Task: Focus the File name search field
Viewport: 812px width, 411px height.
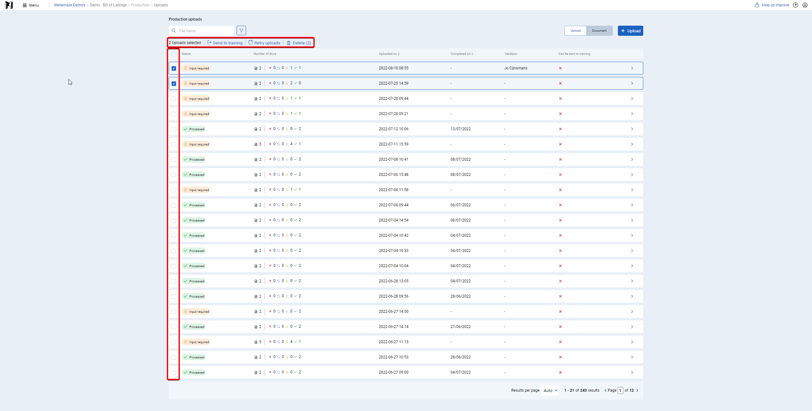Action: pyautogui.click(x=201, y=31)
